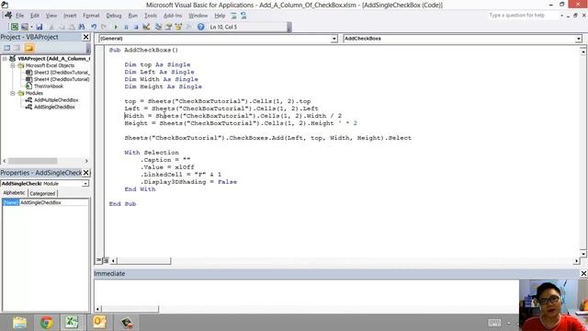Switch to Full Module View button
The width and height of the screenshot is (588, 331).
click(106, 260)
